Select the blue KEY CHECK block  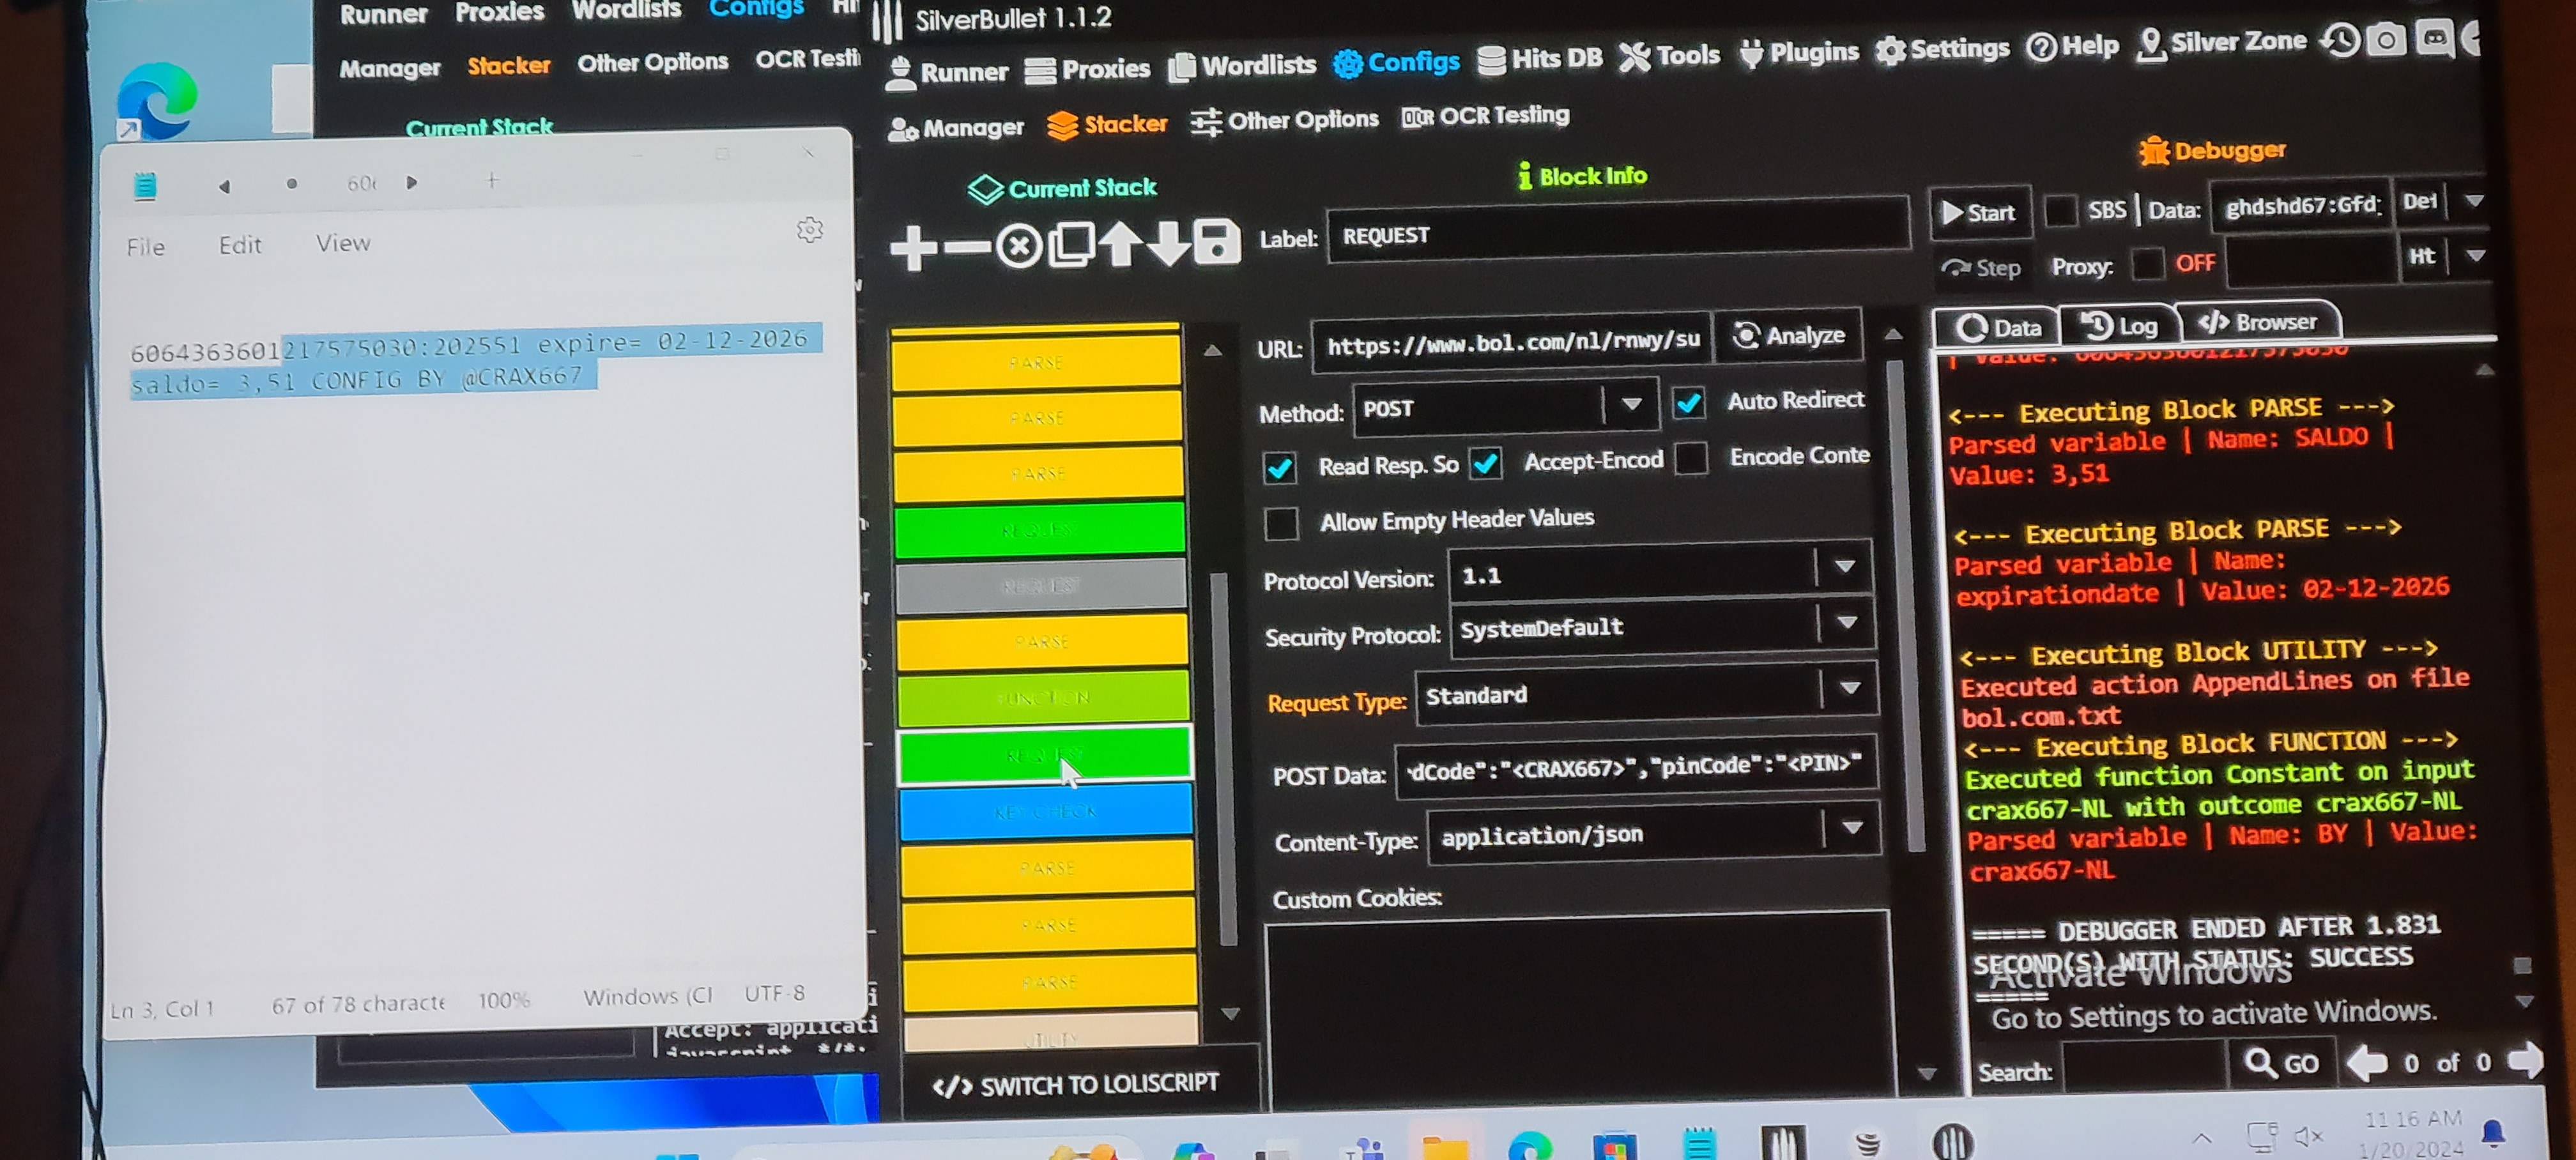1045,811
